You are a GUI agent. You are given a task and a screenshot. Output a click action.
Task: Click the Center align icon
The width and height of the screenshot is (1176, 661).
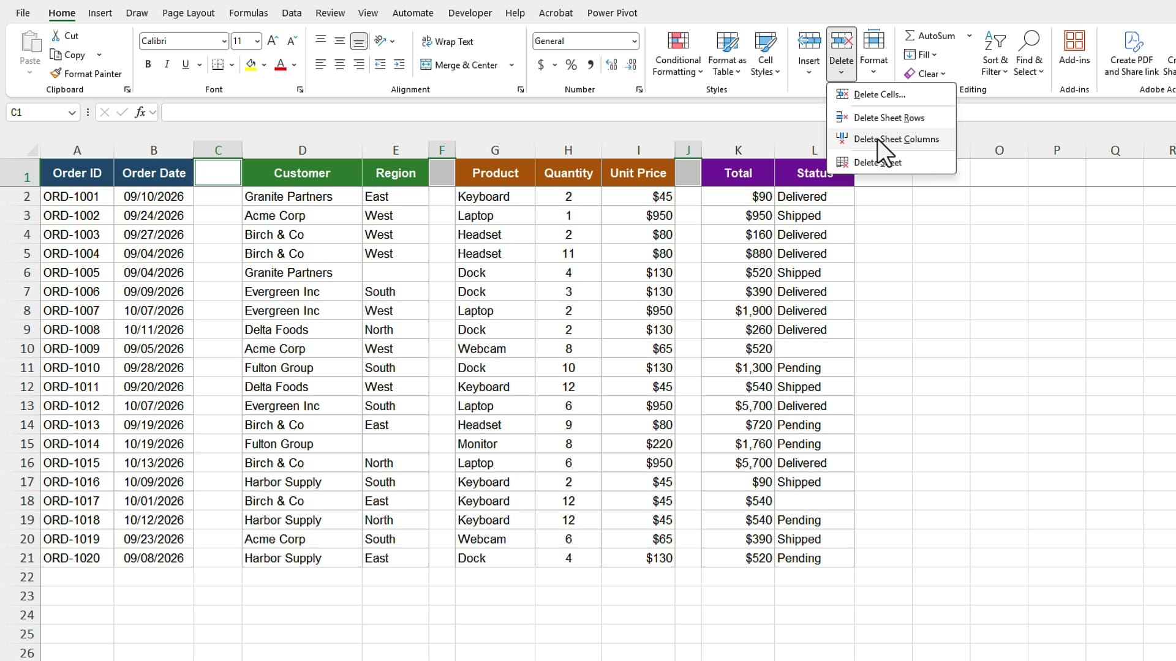tap(340, 65)
